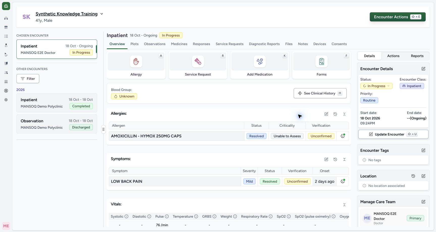This screenshot has height=232, width=436.
Task: Open the Diagnostic Reports tab
Action: (264, 44)
